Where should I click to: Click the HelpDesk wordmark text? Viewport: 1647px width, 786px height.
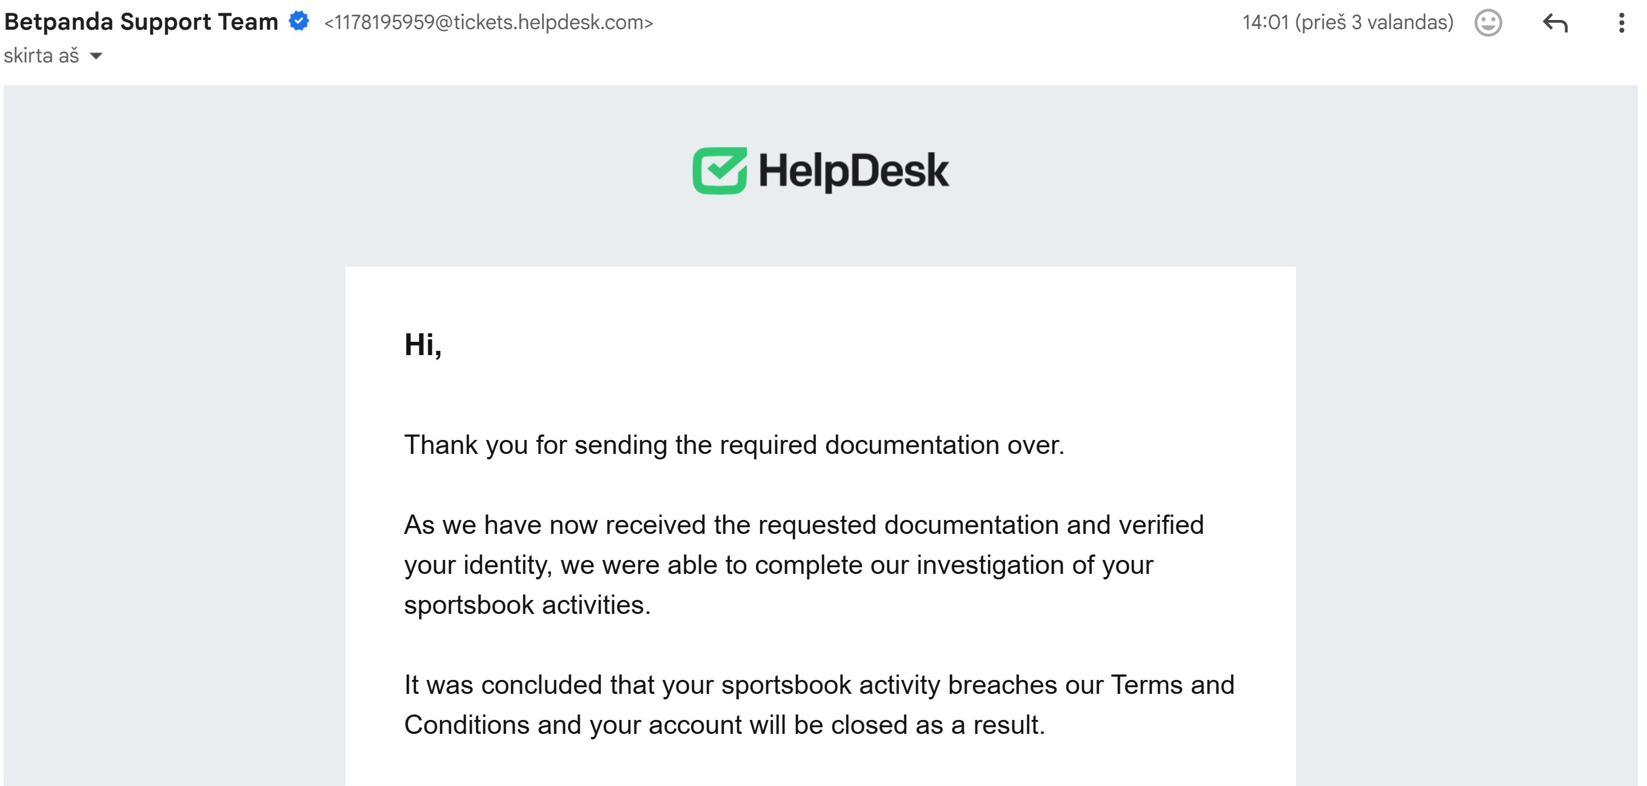[853, 172]
